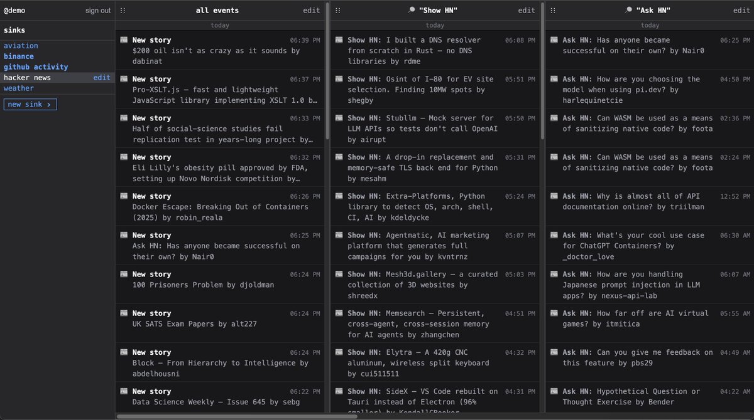Screen dimensions: 754x420
Task: Click the drag handle of "Show HN" column
Action: coord(337,11)
